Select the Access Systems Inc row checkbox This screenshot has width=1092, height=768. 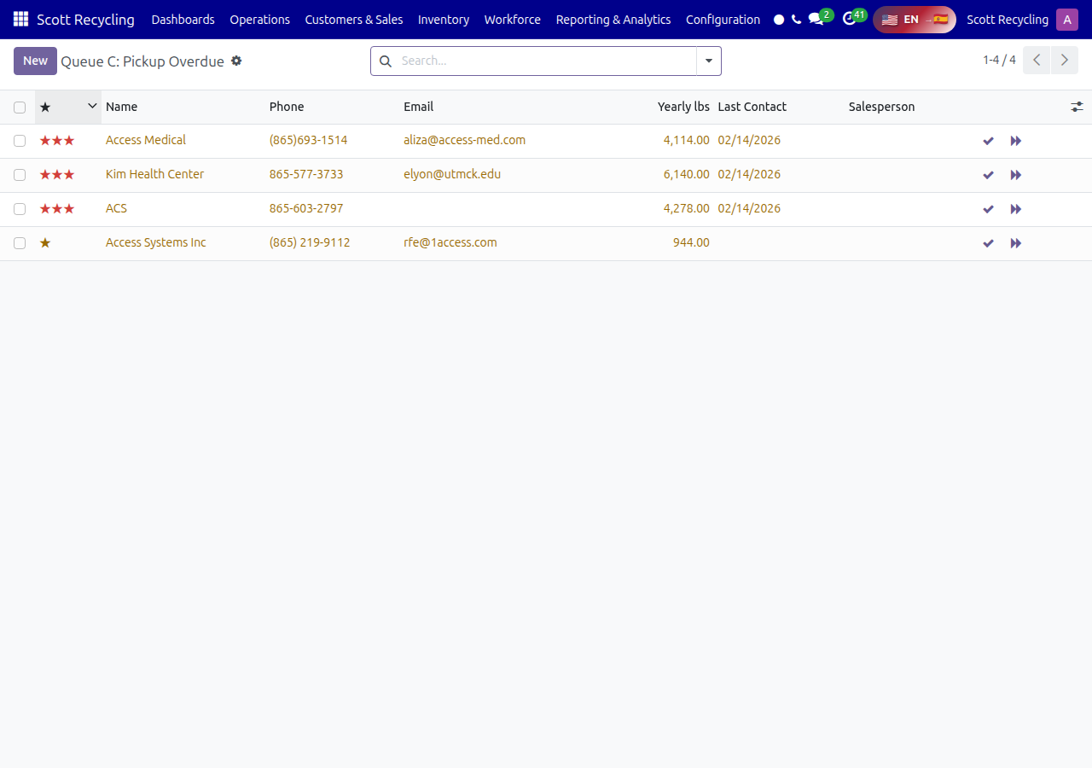tap(20, 243)
